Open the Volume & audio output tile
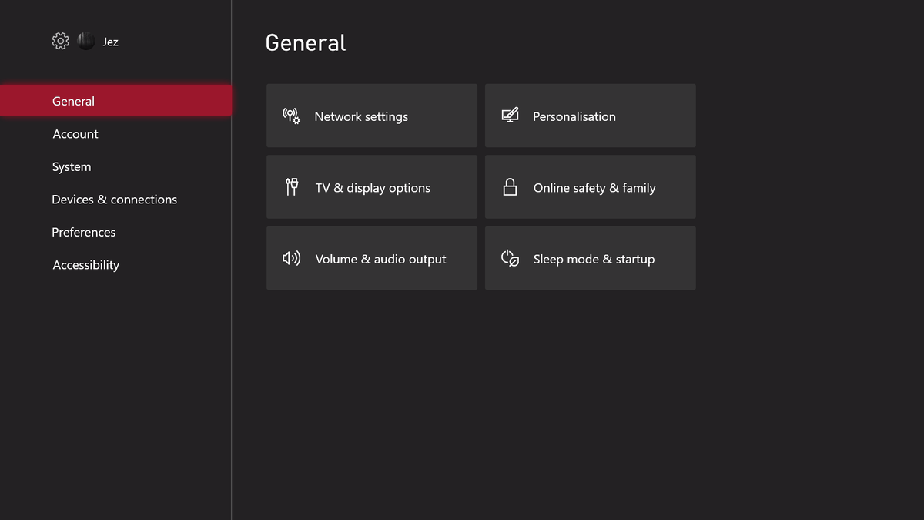Image resolution: width=924 pixels, height=520 pixels. 371,258
